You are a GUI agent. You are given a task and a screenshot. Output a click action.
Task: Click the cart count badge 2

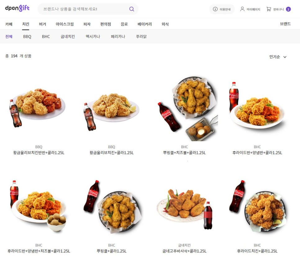coord(288,9)
